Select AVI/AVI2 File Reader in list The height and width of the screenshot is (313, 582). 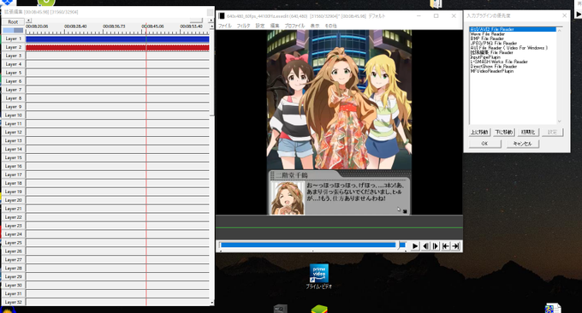[x=513, y=29]
